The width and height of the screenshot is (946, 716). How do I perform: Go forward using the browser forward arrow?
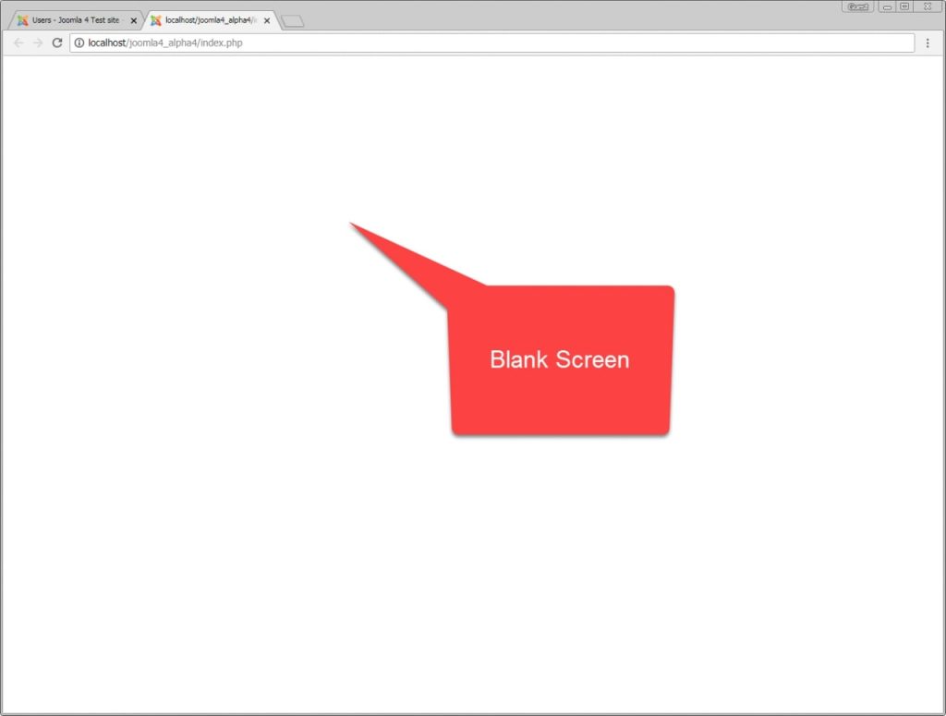[38, 42]
